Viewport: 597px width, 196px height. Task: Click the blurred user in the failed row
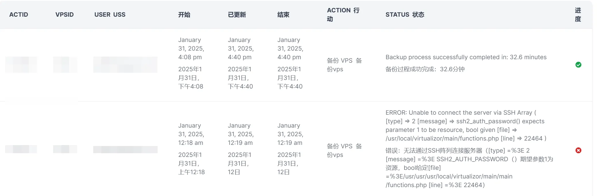tap(125, 149)
